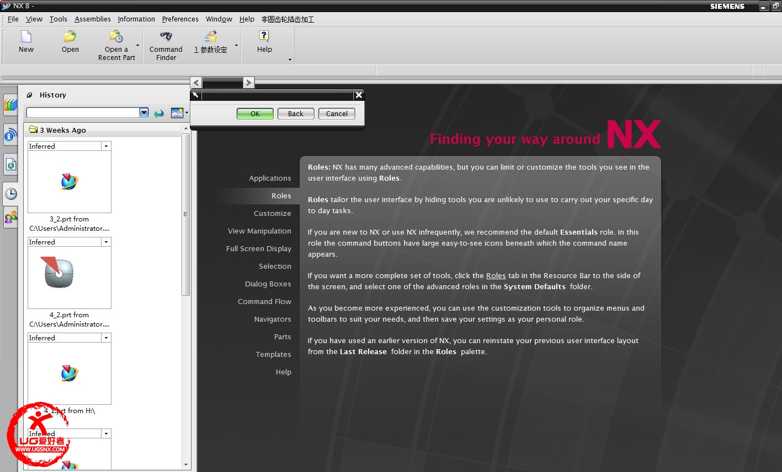Select the Full Screen Display topic
Viewport: 782px width, 472px height.
(259, 248)
